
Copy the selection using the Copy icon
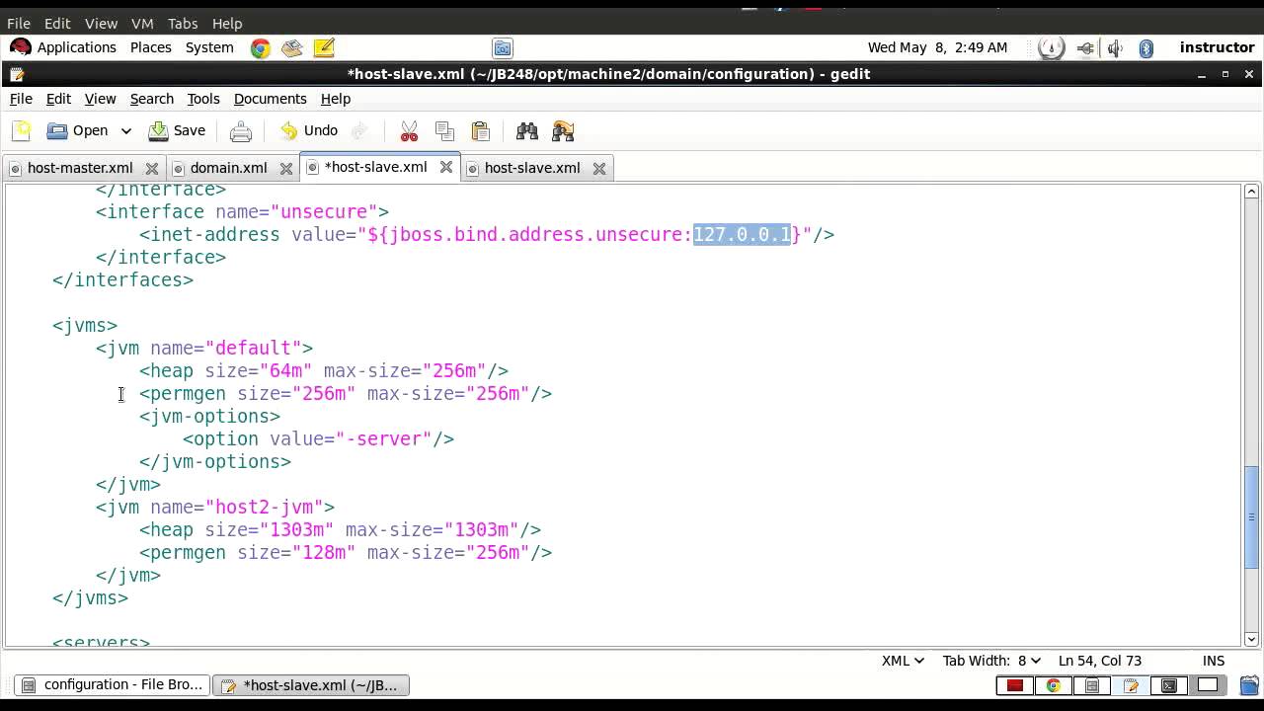tap(444, 130)
